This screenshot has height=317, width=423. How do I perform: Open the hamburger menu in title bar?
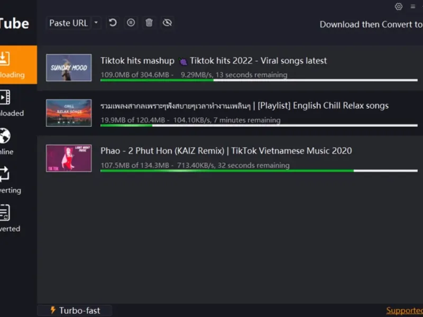[413, 6]
